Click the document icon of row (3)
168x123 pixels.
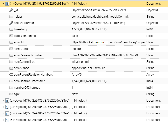(7, 107)
